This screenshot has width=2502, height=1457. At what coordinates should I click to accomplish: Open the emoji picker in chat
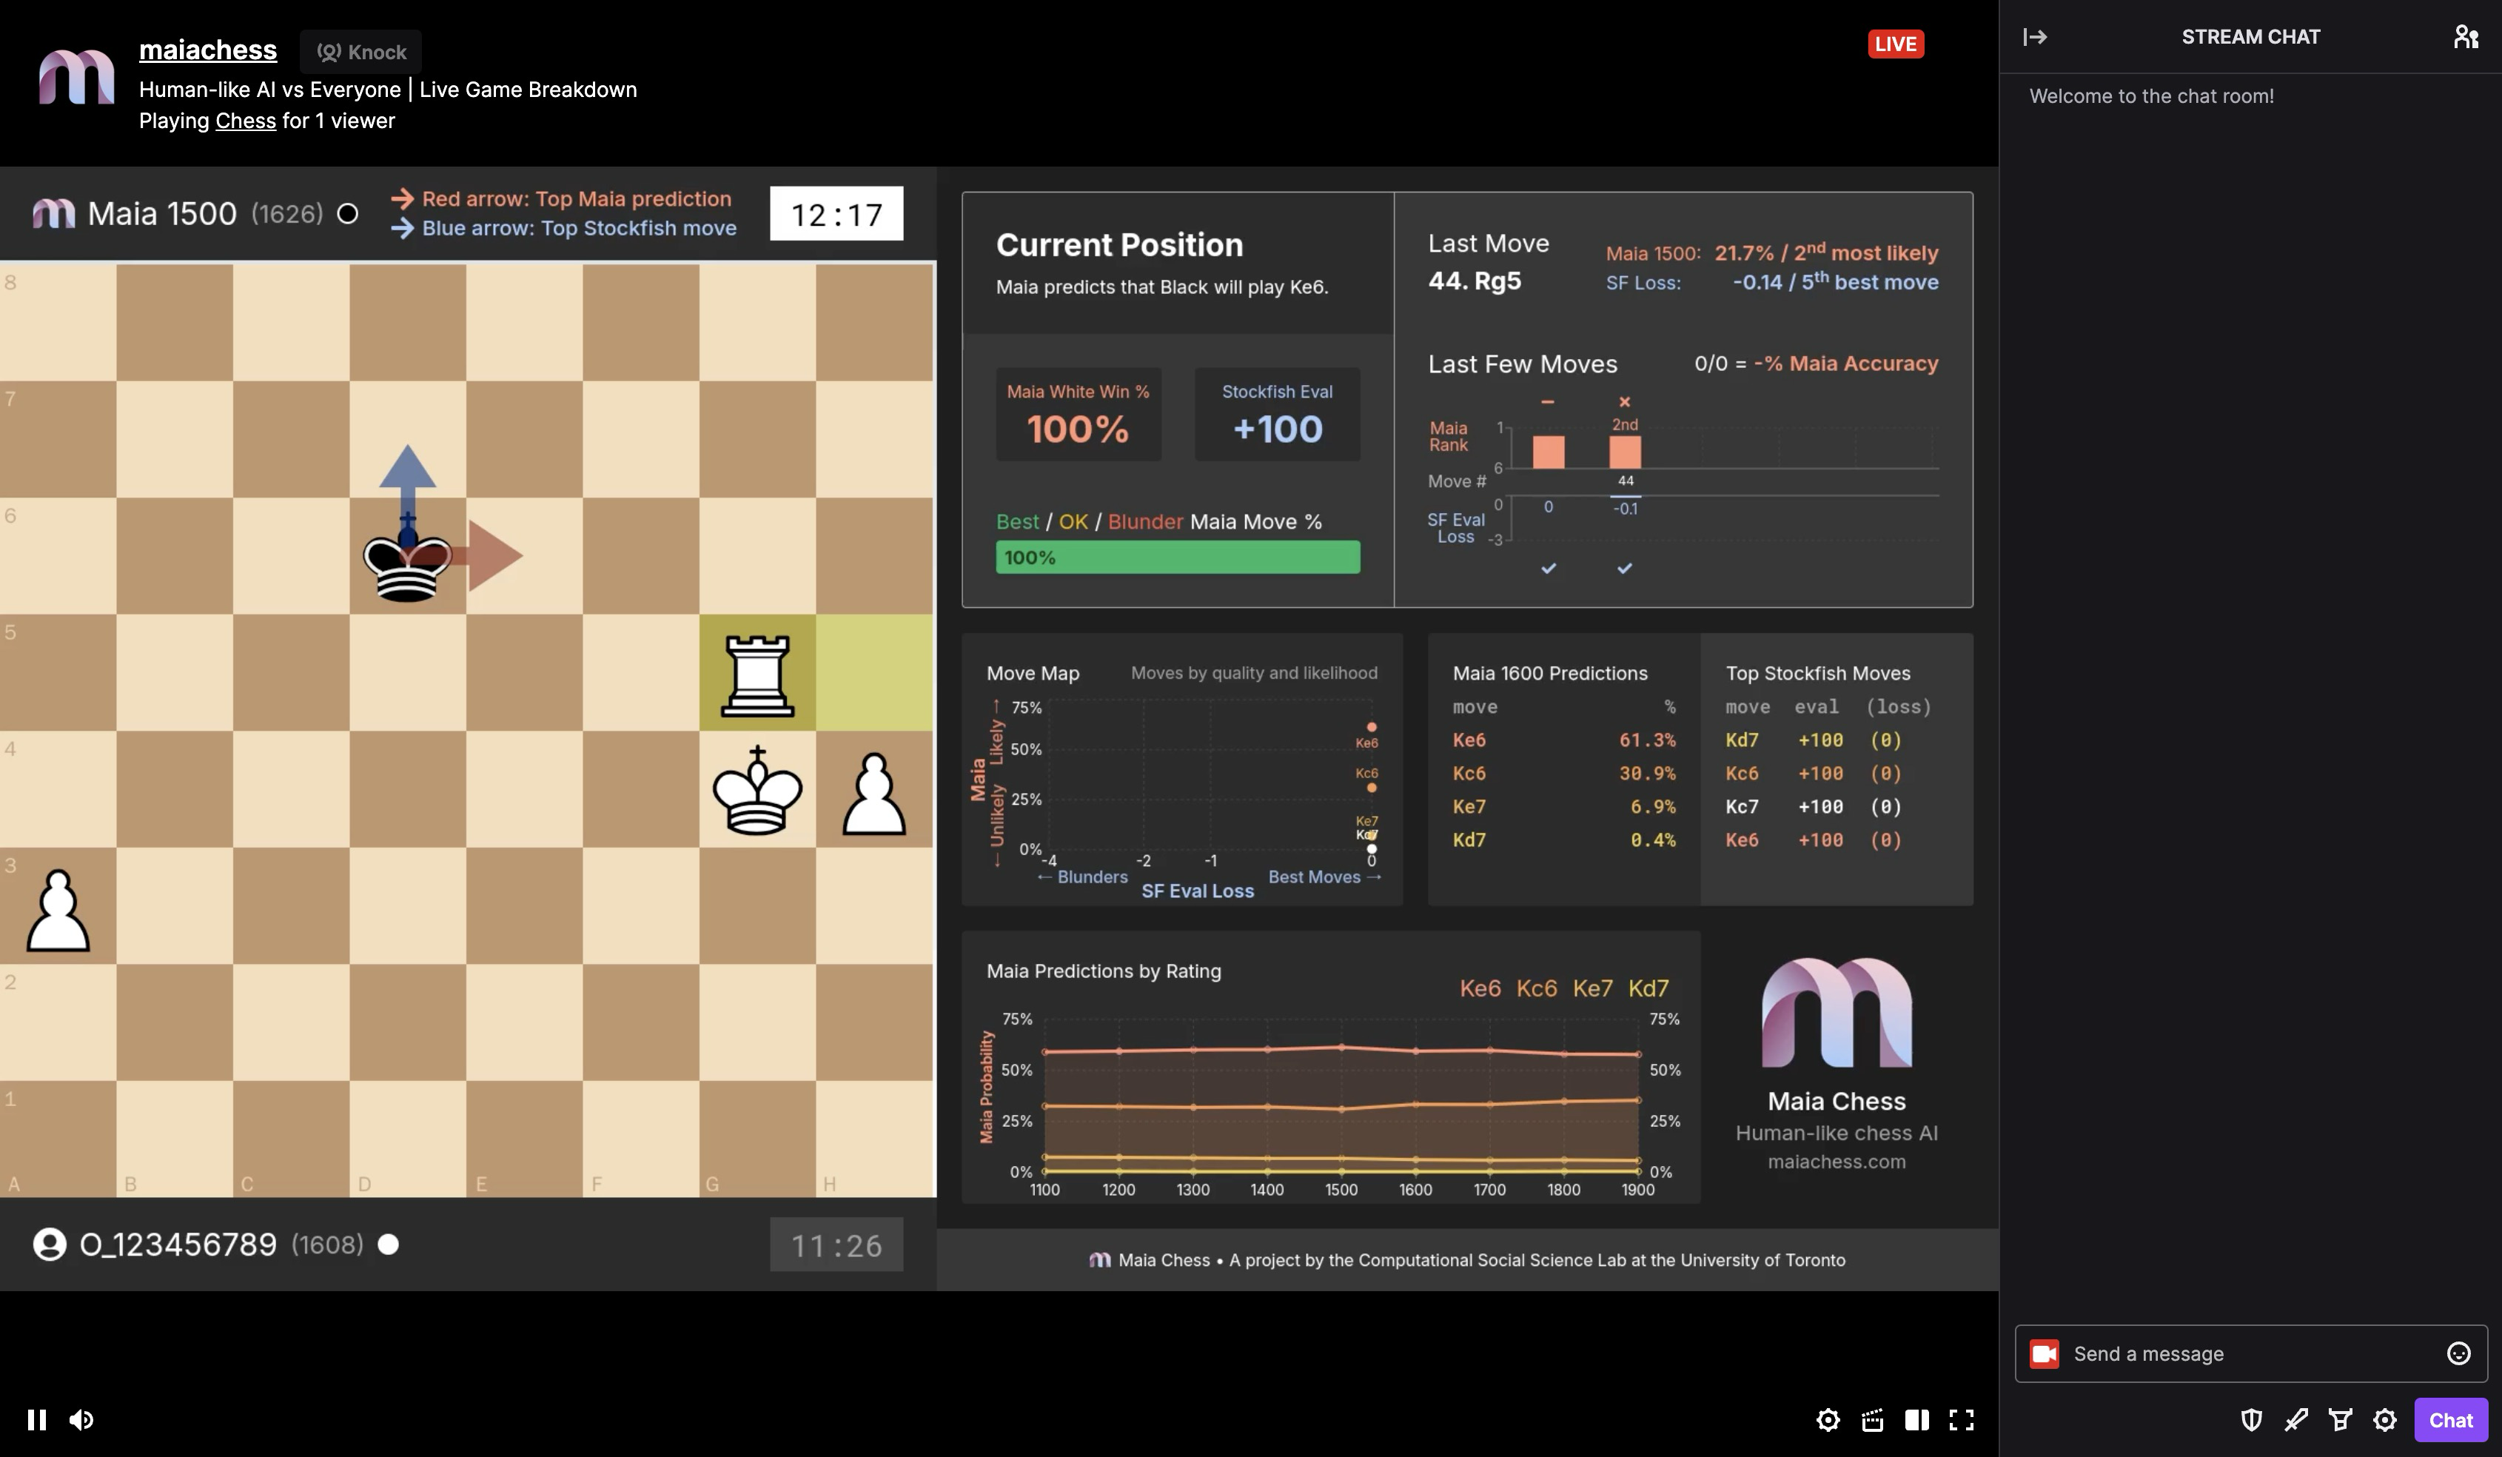[2458, 1353]
